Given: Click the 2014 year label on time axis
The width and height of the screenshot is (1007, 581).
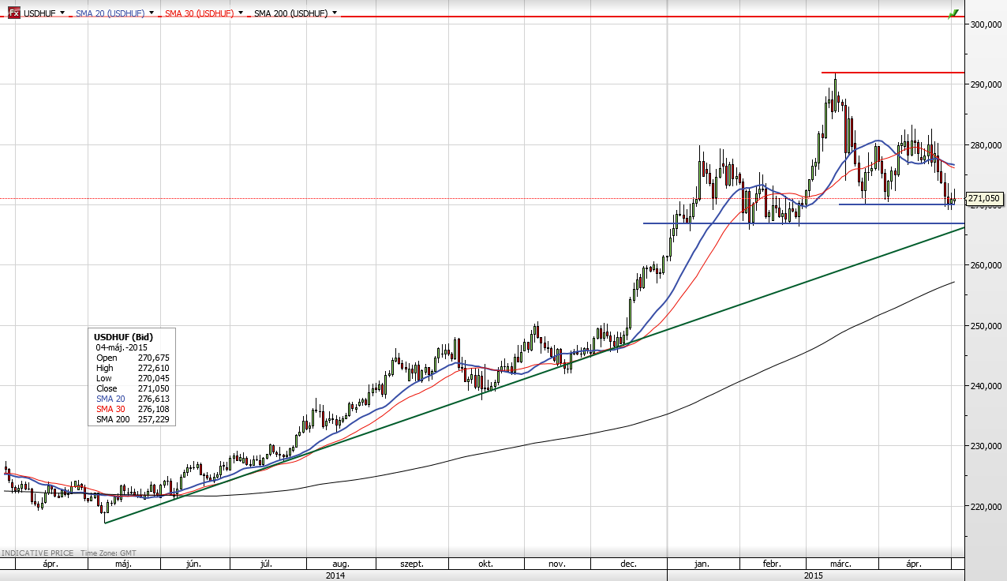Looking at the screenshot, I should [x=335, y=575].
